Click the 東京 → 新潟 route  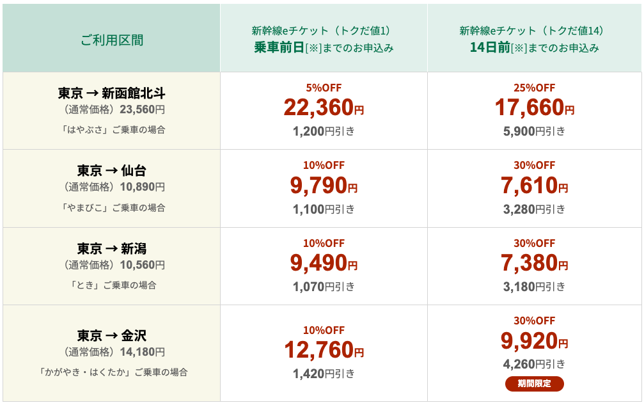(112, 248)
